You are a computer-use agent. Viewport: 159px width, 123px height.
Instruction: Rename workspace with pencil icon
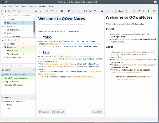[139, 11]
